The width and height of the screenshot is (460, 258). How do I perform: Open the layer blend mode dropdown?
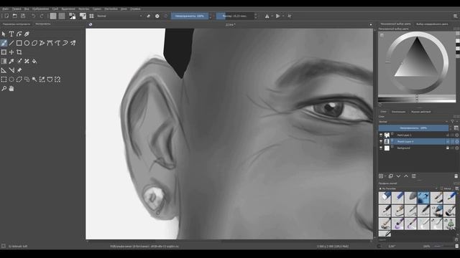414,122
